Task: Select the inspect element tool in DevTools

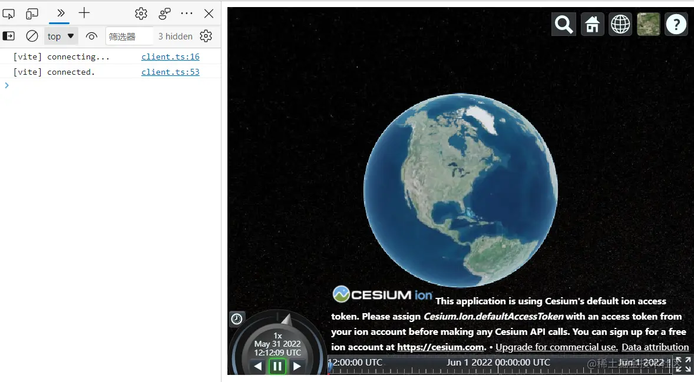Action: point(8,14)
